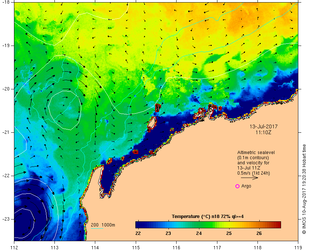Screen dimensions: 309x250
Task: Click the time text '11:10Z'
Action: [263, 133]
